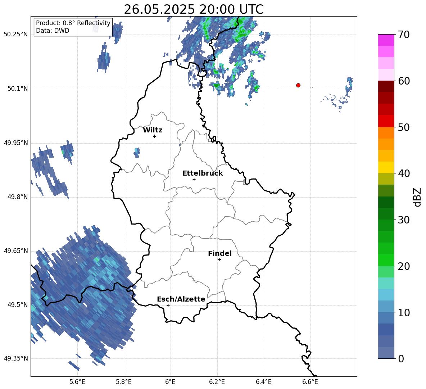Click the colorbar tick label 10
The height and width of the screenshot is (389, 426).
pos(404,313)
